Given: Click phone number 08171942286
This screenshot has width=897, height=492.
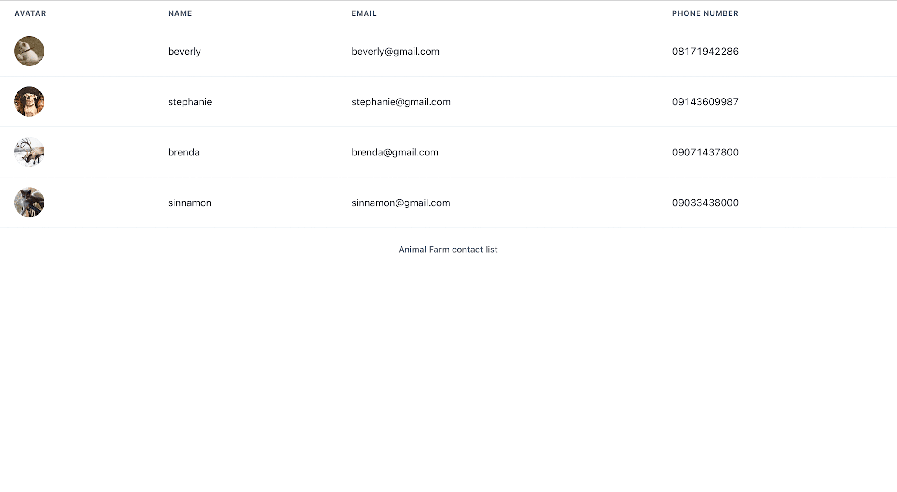Looking at the screenshot, I should coord(705,52).
